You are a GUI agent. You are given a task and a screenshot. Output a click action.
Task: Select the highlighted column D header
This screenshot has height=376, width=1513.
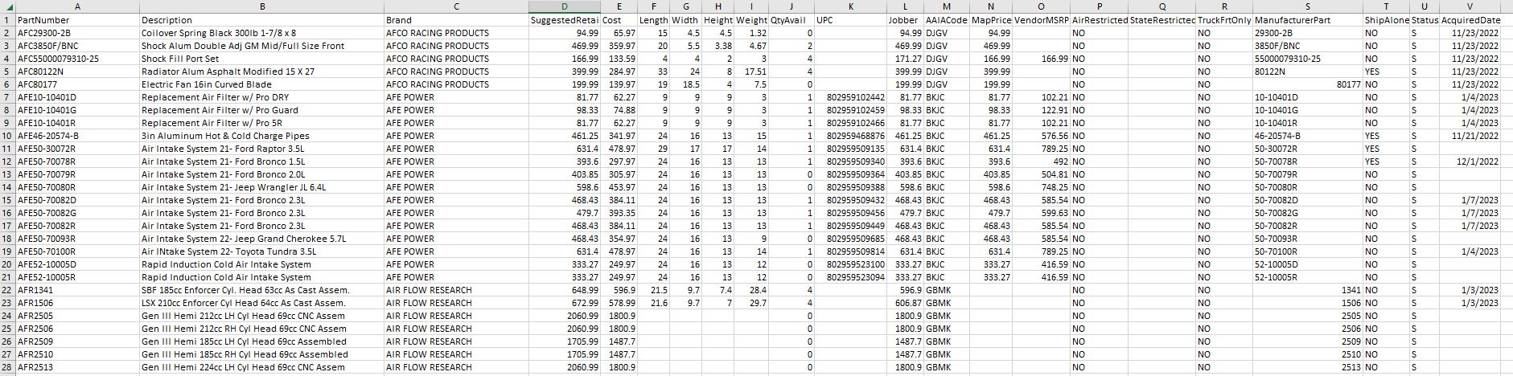(x=565, y=6)
